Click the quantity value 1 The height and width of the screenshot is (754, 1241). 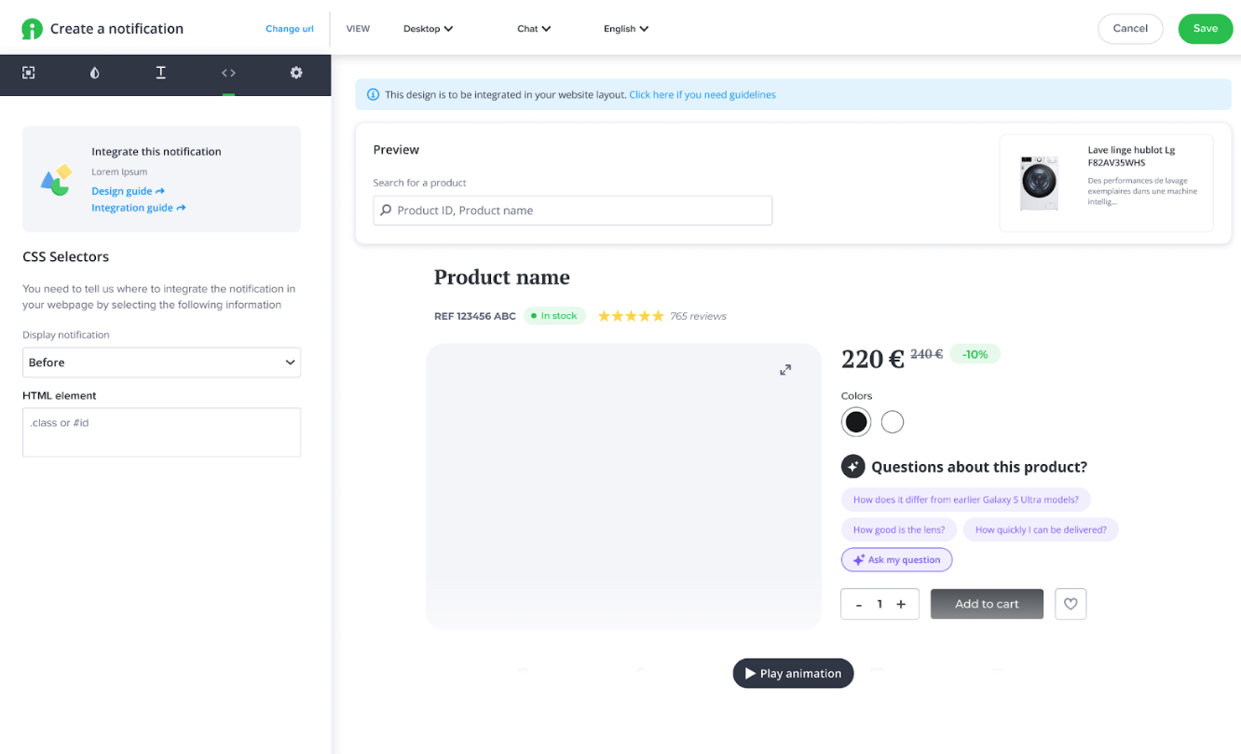pos(880,604)
